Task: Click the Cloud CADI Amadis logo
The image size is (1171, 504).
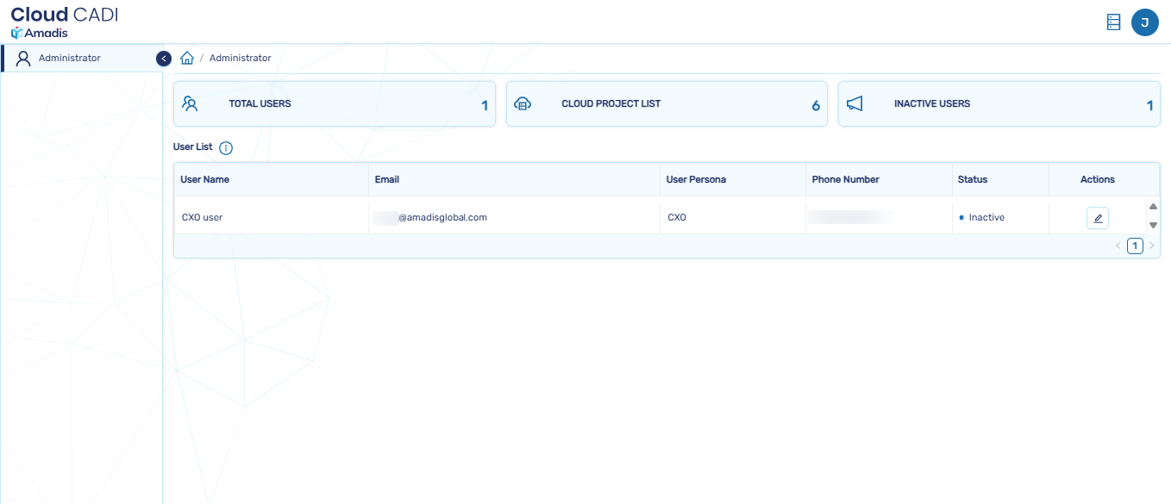Action: point(64,22)
